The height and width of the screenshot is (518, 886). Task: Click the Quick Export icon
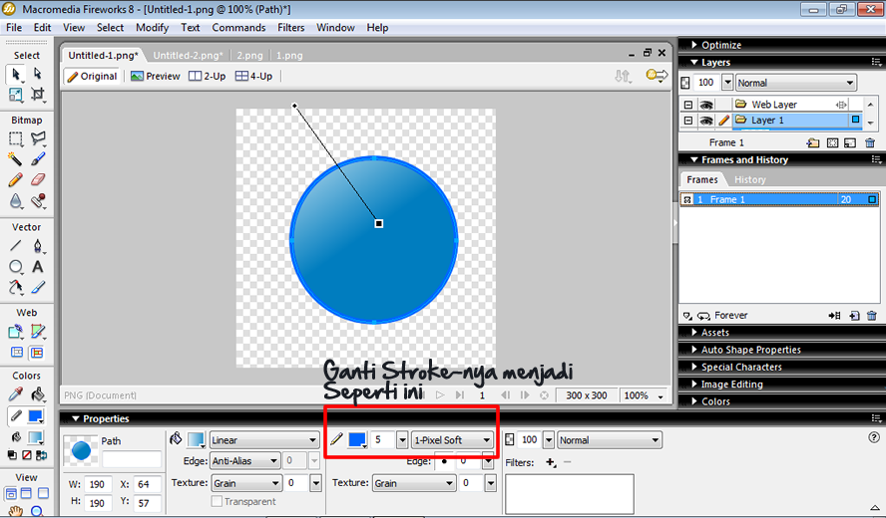pyautogui.click(x=657, y=76)
